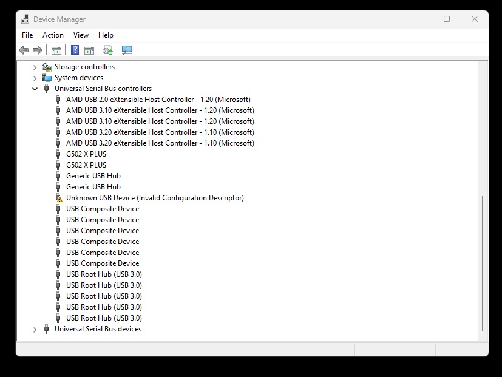
Task: Click the Update device driver toolbar icon
Action: tap(108, 50)
